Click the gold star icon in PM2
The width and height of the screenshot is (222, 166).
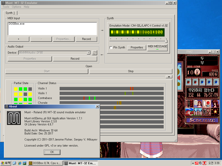point(215,112)
